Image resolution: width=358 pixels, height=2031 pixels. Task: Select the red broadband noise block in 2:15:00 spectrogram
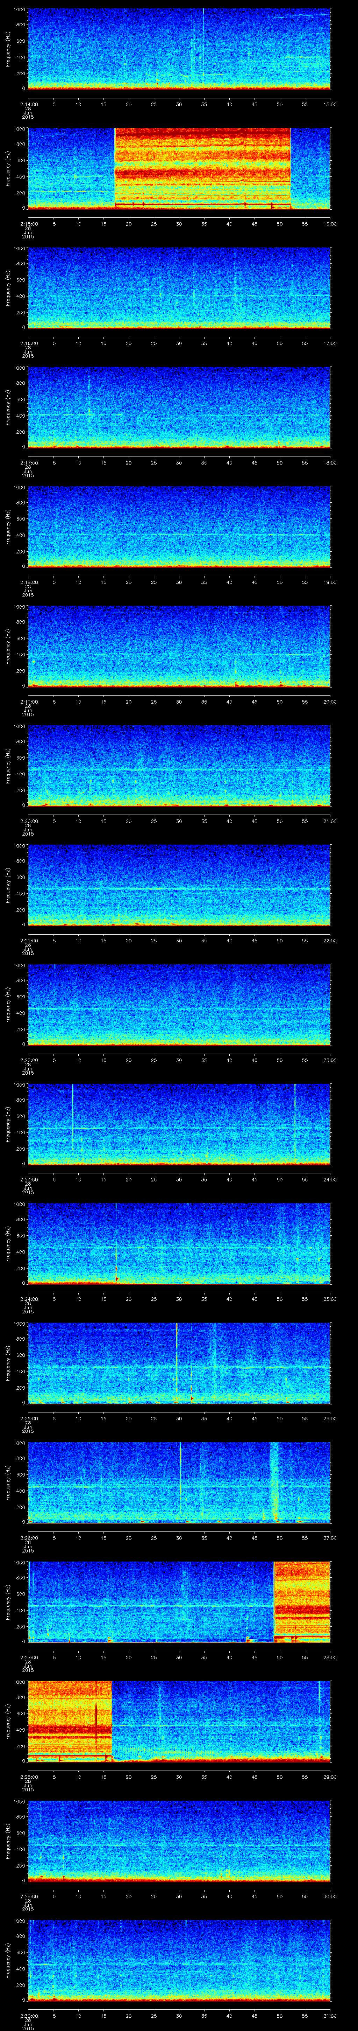tap(203, 168)
